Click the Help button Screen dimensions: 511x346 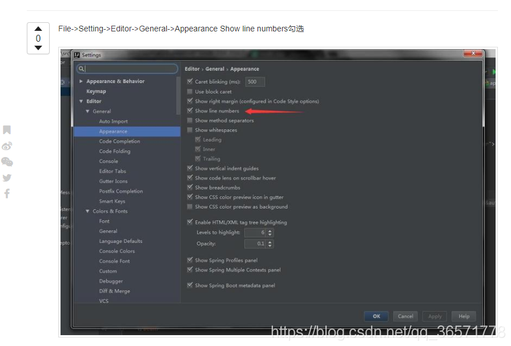click(x=464, y=316)
